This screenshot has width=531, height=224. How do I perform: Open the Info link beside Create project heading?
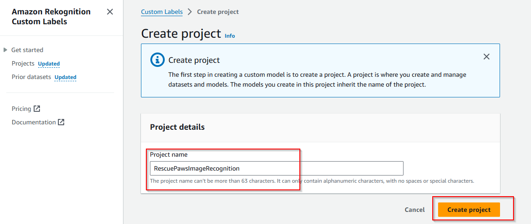[x=230, y=36]
